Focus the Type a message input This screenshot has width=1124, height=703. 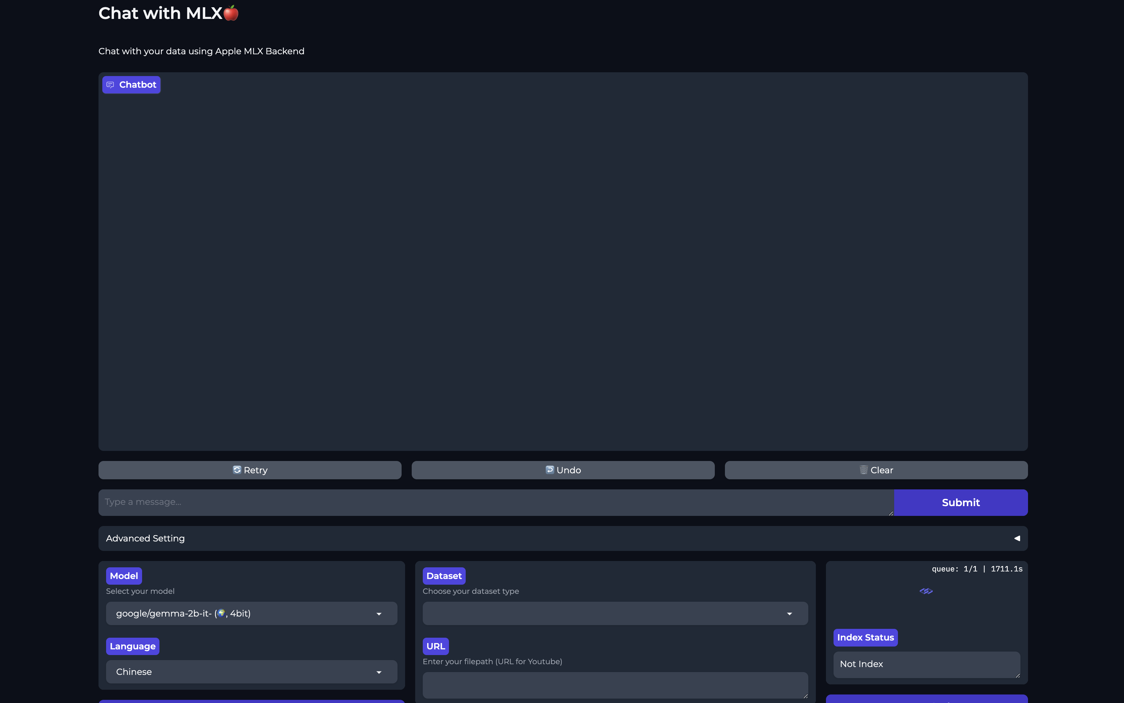coord(496,503)
